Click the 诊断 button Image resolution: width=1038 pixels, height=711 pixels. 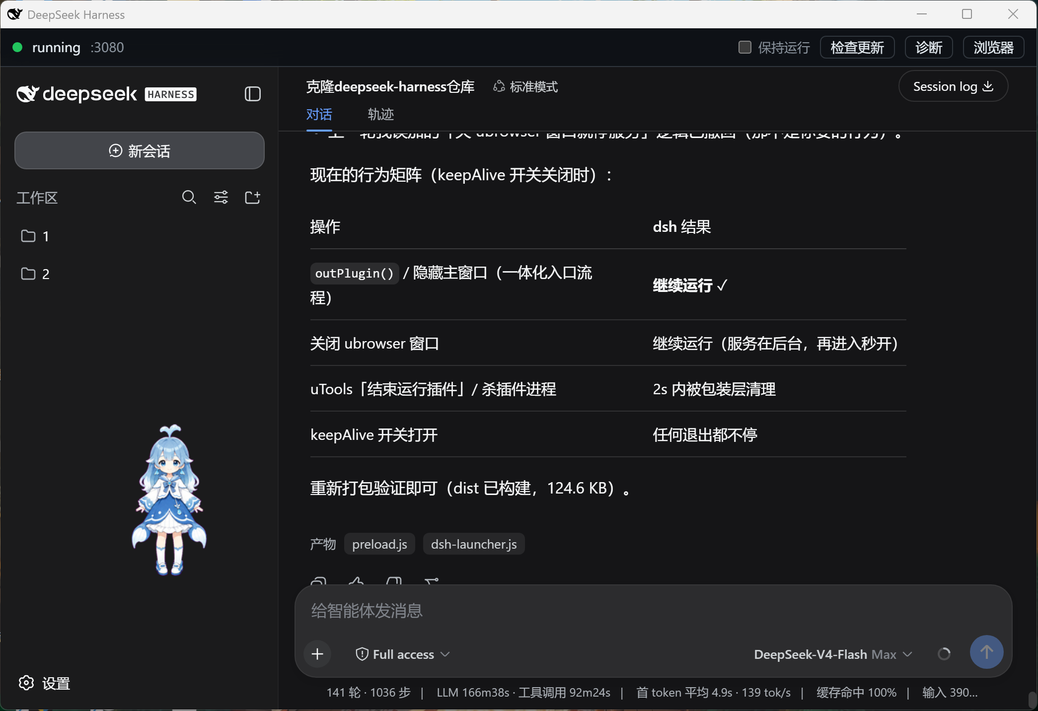929,47
